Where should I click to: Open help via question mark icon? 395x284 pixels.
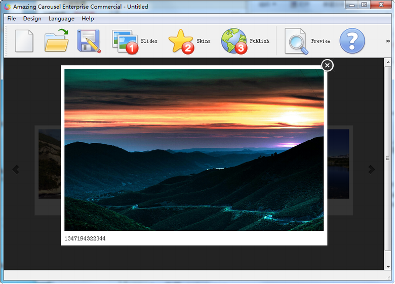pos(352,41)
